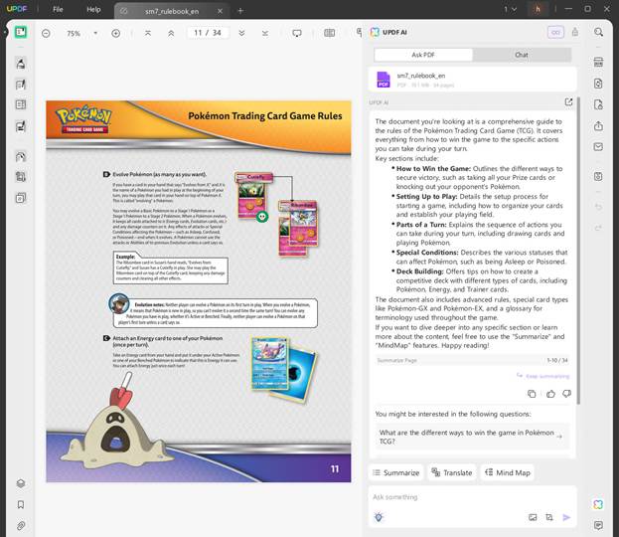Click the zoom in plus button
Viewport: 619px width, 537px height.
tap(115, 33)
